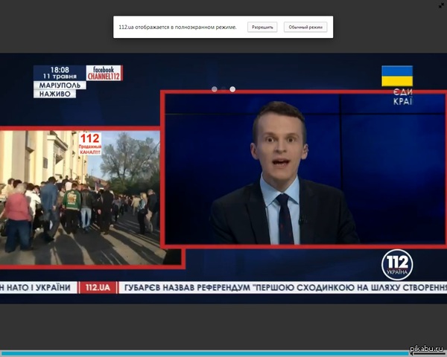The width and height of the screenshot is (447, 357).
Task: Click the Разрешить button in the fullscreen prompt
Action: (262, 27)
